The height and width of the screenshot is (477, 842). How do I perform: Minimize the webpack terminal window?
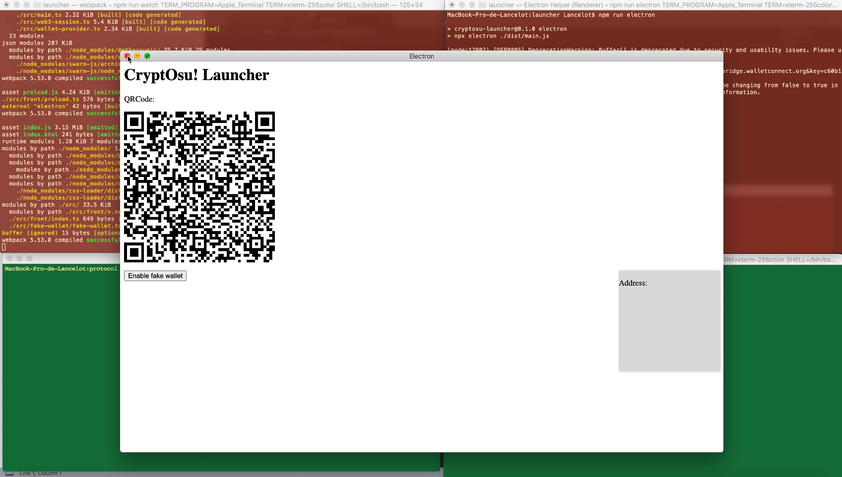[17, 5]
